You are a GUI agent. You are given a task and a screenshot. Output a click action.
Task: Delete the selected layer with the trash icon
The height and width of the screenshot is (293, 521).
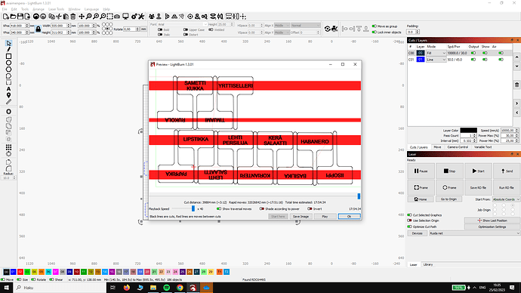pyautogui.click(x=516, y=85)
